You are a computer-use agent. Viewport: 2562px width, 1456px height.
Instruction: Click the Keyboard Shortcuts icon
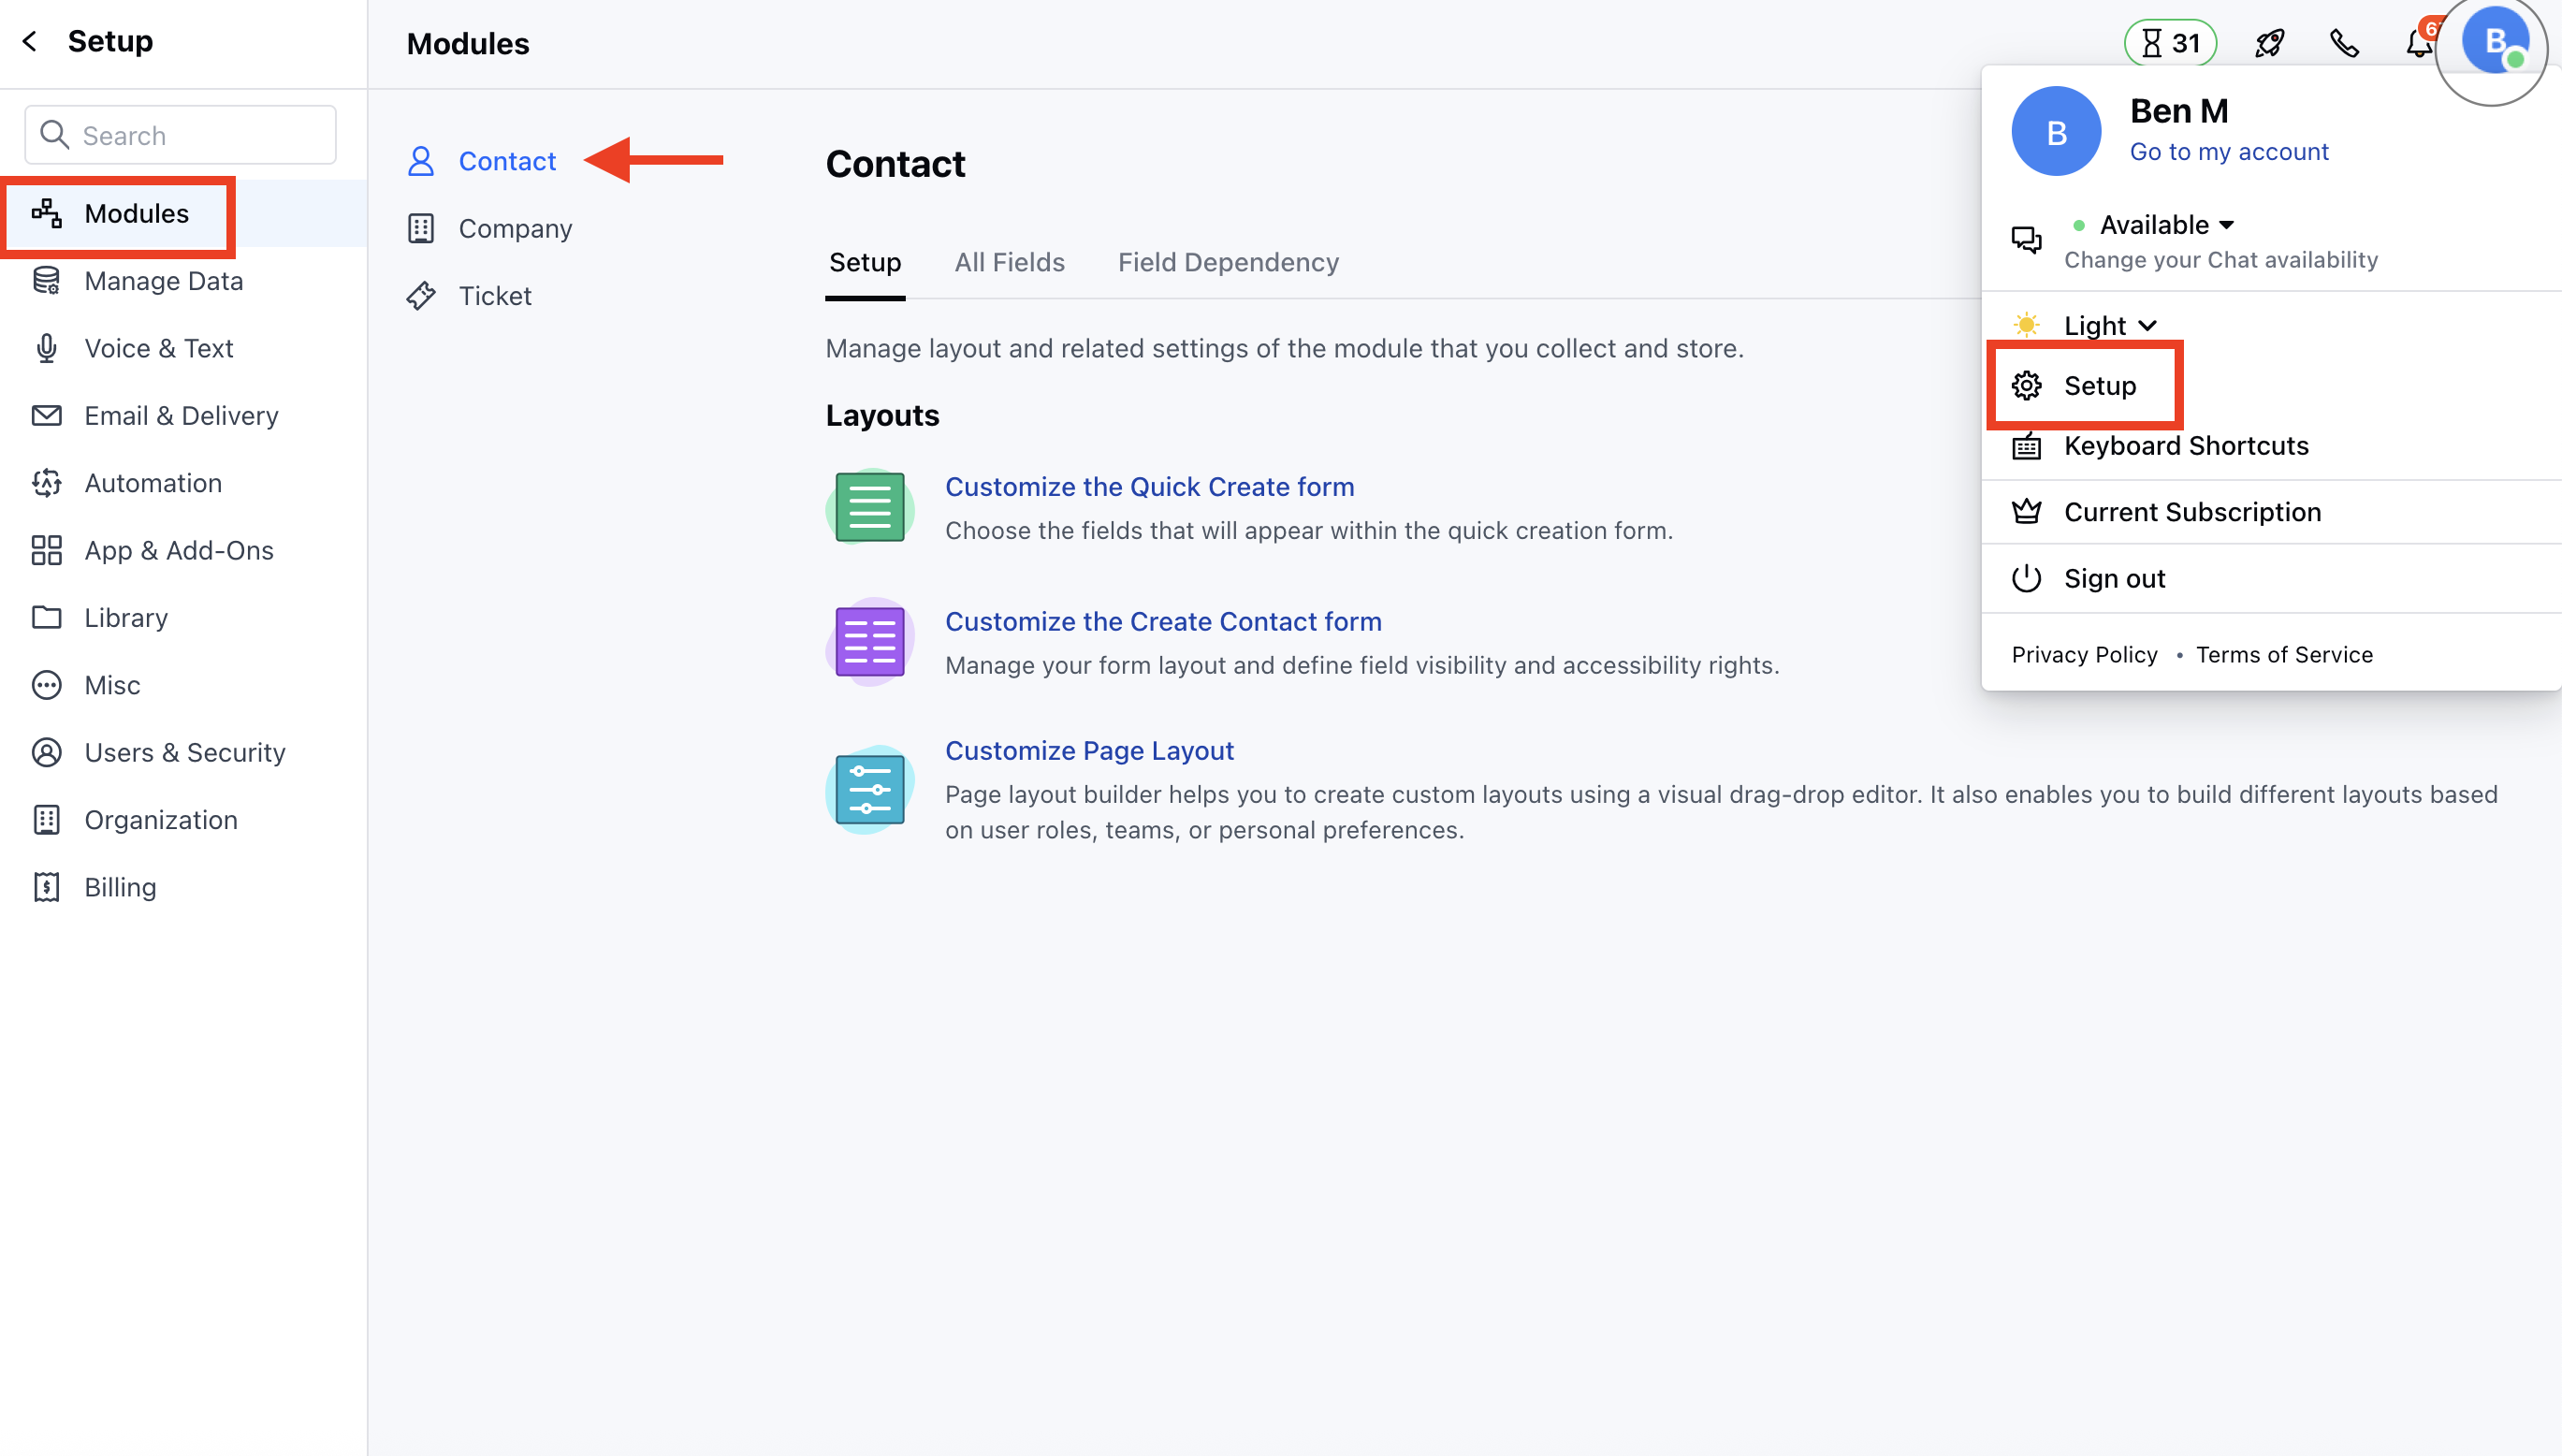tap(2027, 446)
